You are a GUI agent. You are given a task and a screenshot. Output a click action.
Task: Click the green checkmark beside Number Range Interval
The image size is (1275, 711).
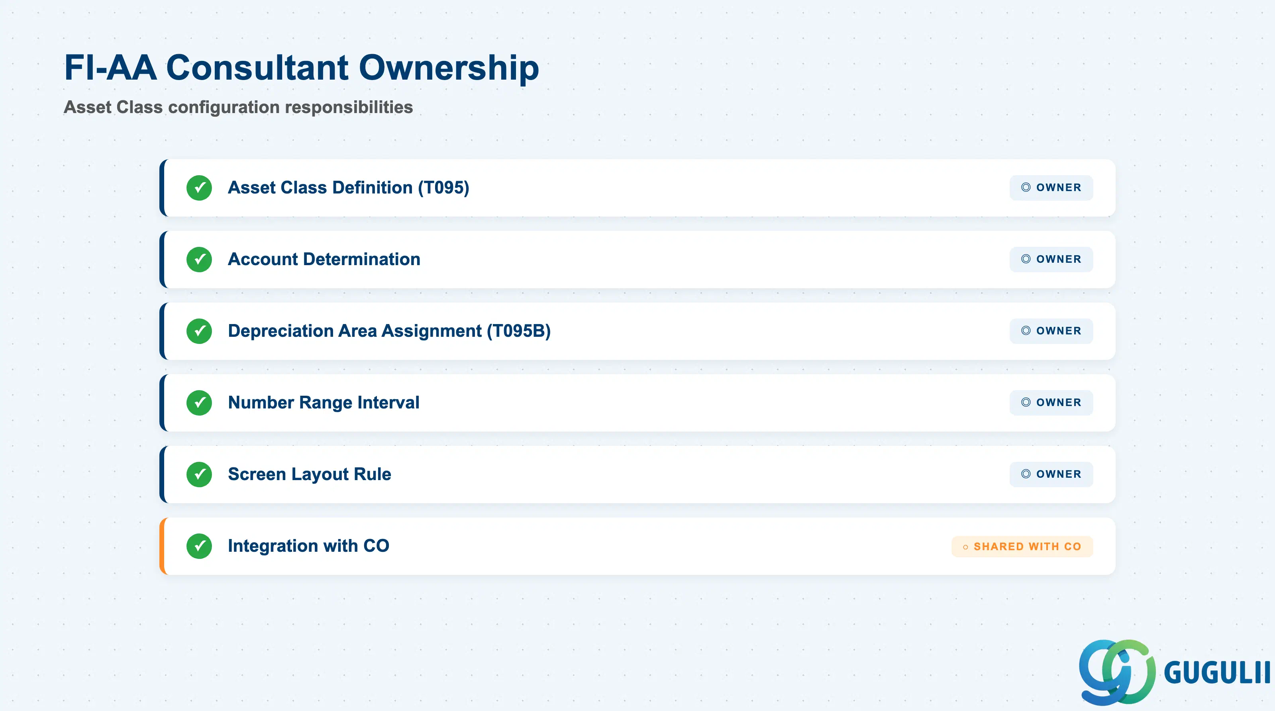199,403
